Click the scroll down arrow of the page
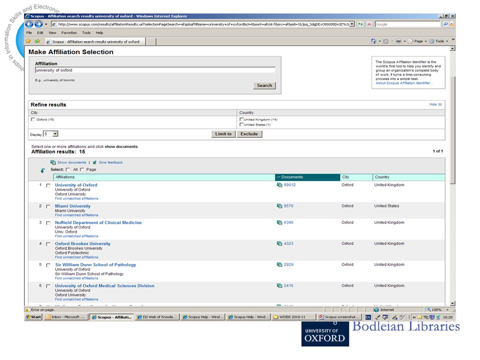480x360 pixels. (x=453, y=303)
